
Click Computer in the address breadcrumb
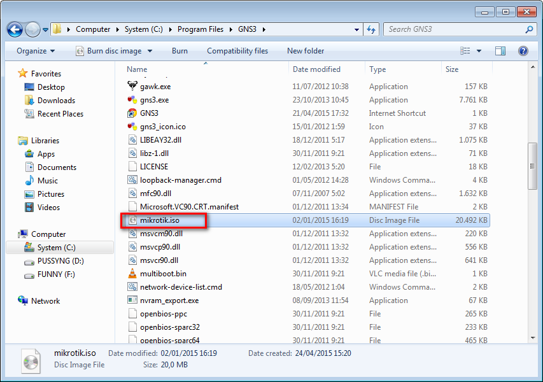coord(93,29)
